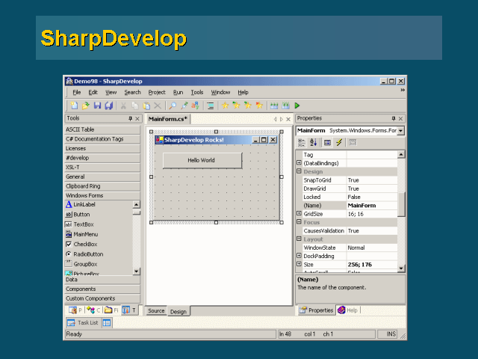Click the Cut scissors icon
478x359 pixels.
click(x=123, y=105)
